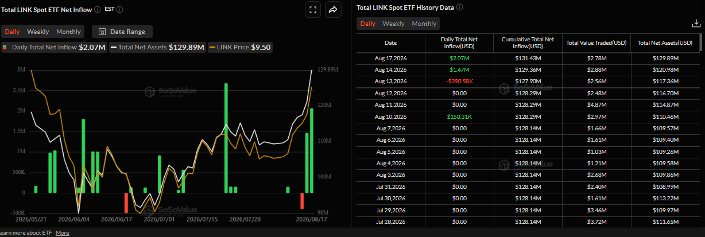Click the $9.50 LINK Price value
This screenshot has height=237, width=705.
point(261,47)
